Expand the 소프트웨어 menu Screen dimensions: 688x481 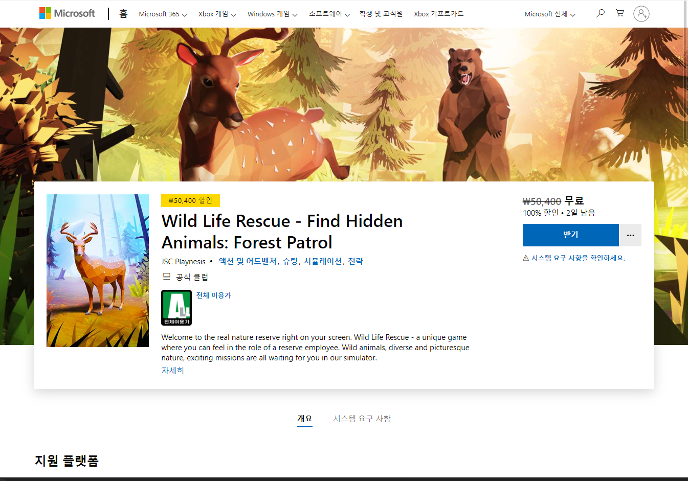pyautogui.click(x=329, y=14)
